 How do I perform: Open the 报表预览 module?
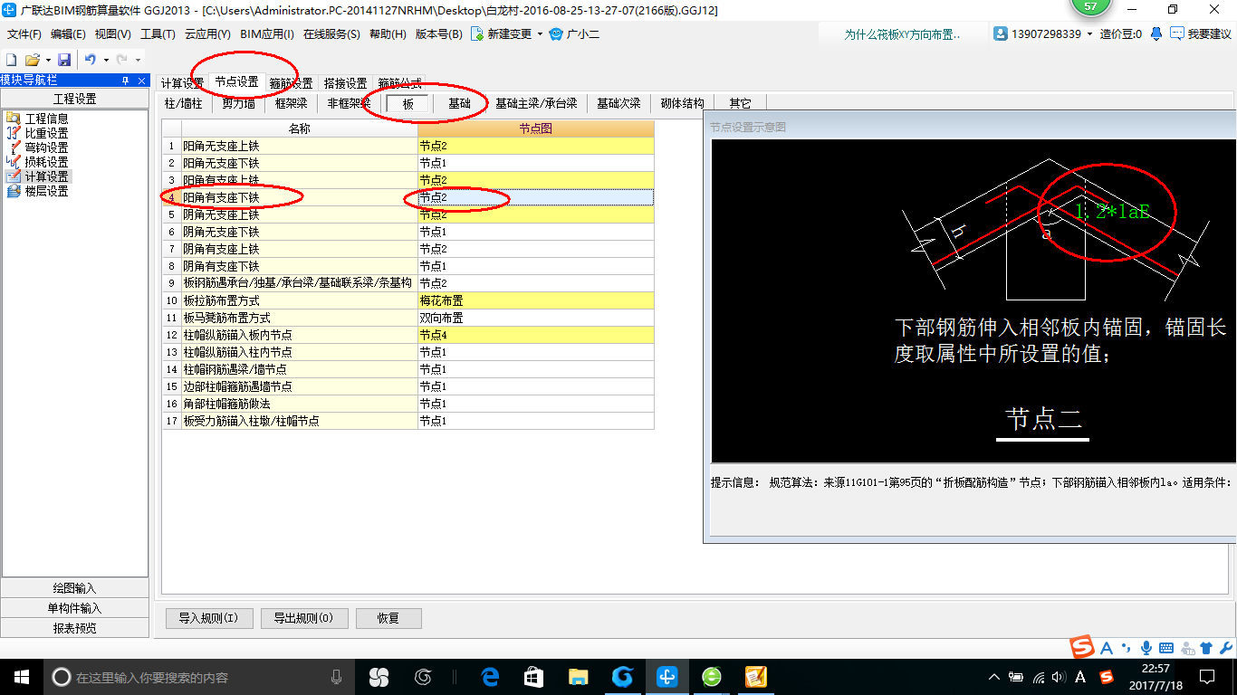click(x=74, y=628)
